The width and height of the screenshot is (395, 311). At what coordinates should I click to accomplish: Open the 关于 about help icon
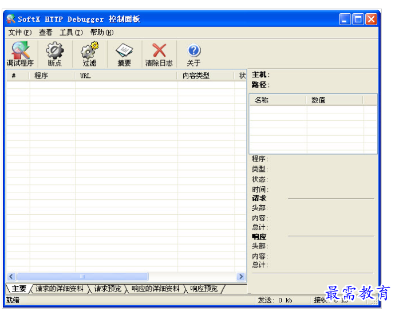pyautogui.click(x=193, y=54)
